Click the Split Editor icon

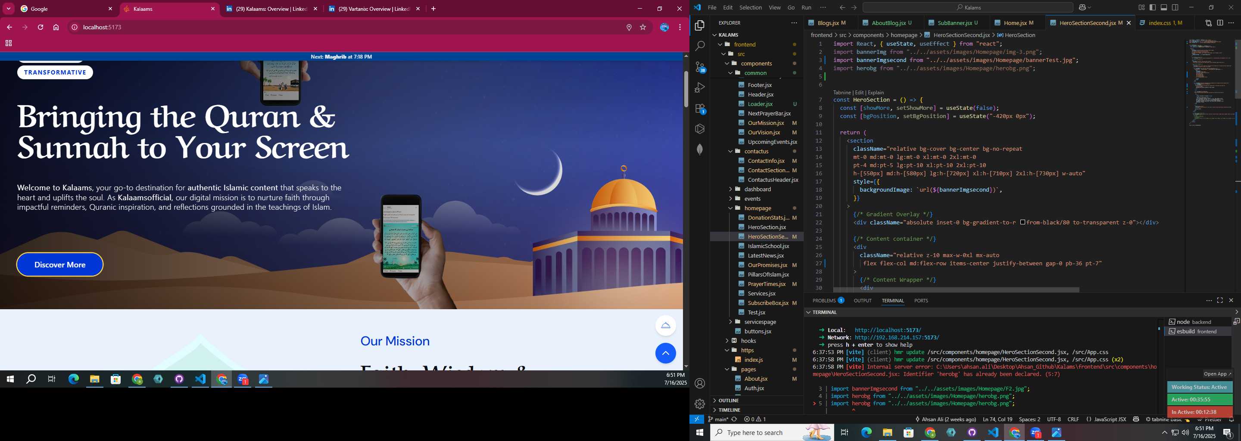(x=1220, y=23)
